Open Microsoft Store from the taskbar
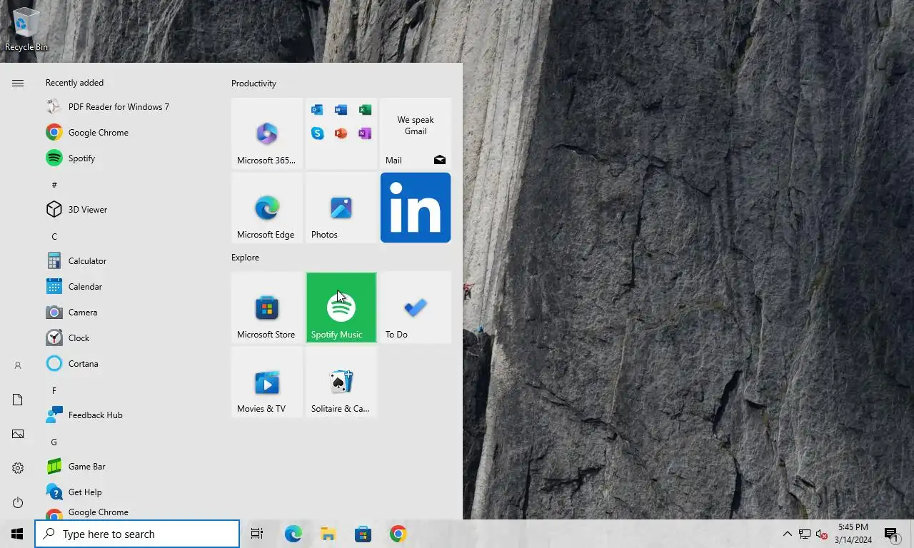This screenshot has width=914, height=548. click(x=363, y=534)
